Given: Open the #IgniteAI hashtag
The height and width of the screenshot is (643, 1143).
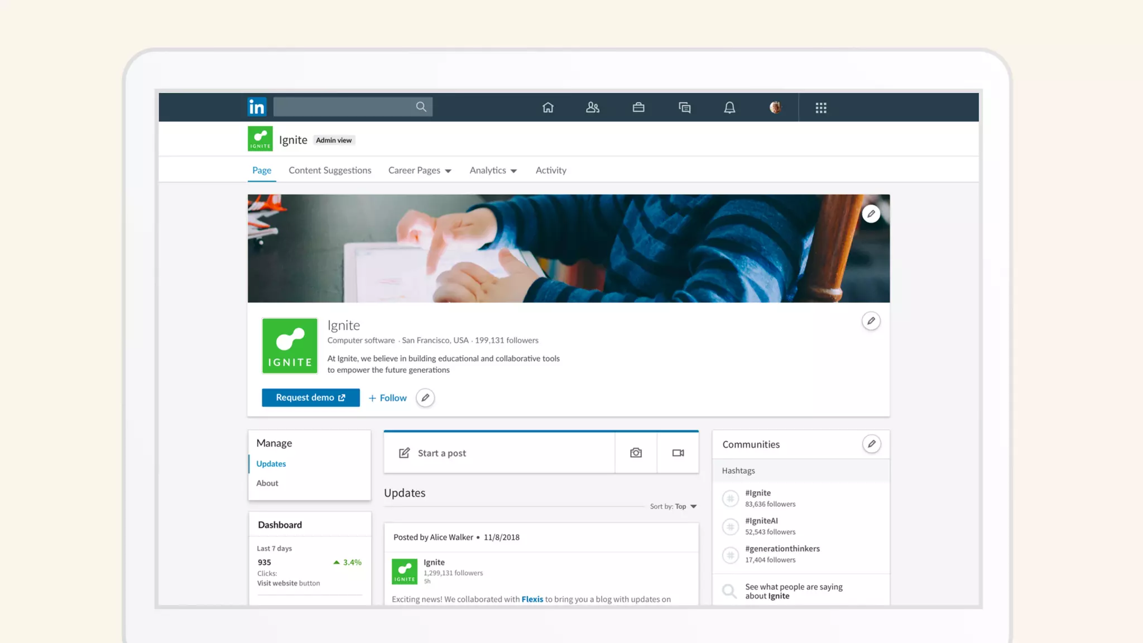Looking at the screenshot, I should (761, 521).
